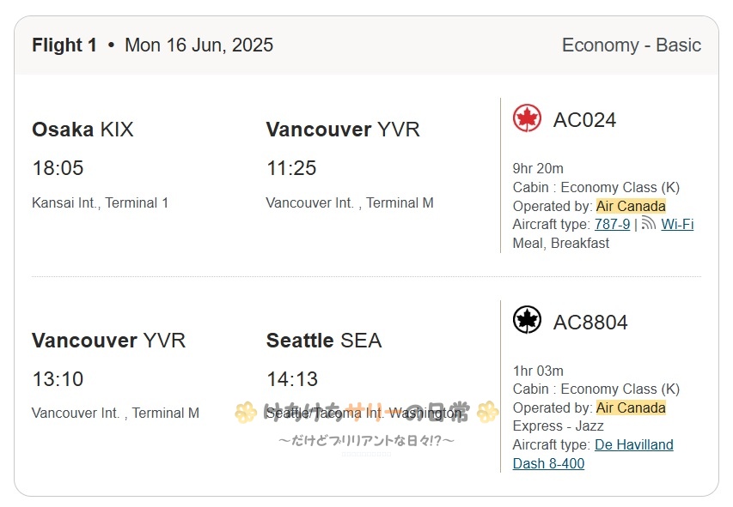Image resolution: width=733 pixels, height=507 pixels.
Task: Click the Wi-Fi signal icon
Action: click(649, 223)
